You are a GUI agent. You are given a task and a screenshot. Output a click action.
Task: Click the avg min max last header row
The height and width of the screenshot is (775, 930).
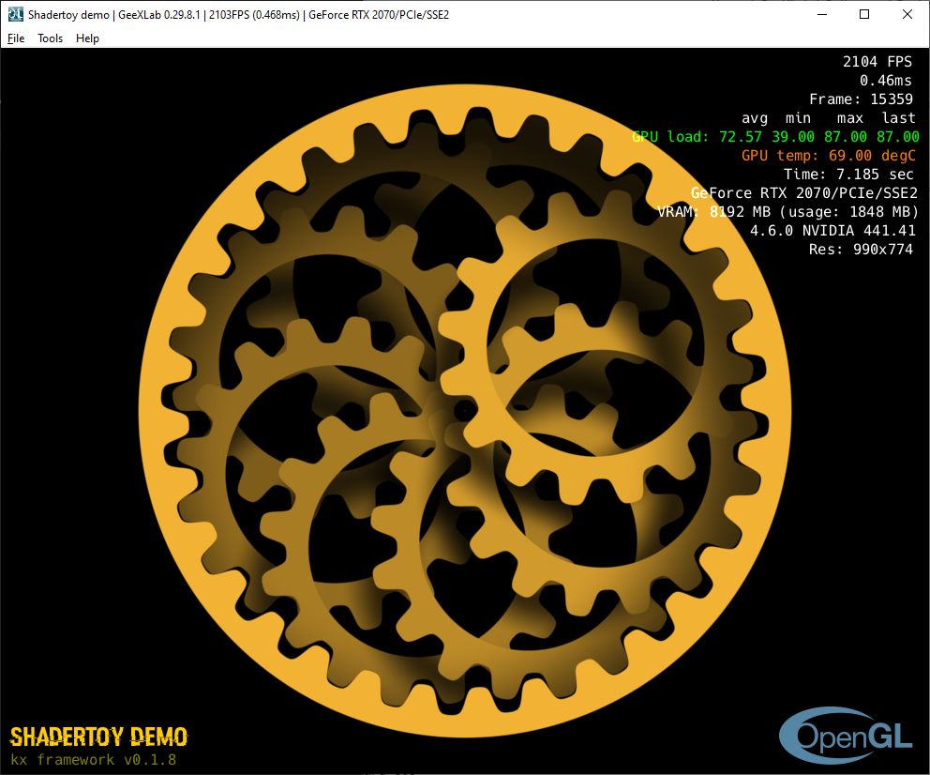[829, 118]
